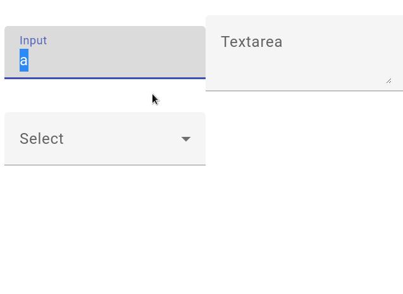This screenshot has width=403, height=294.
Task: Click the underline beneath the Textarea field
Action: (304, 91)
